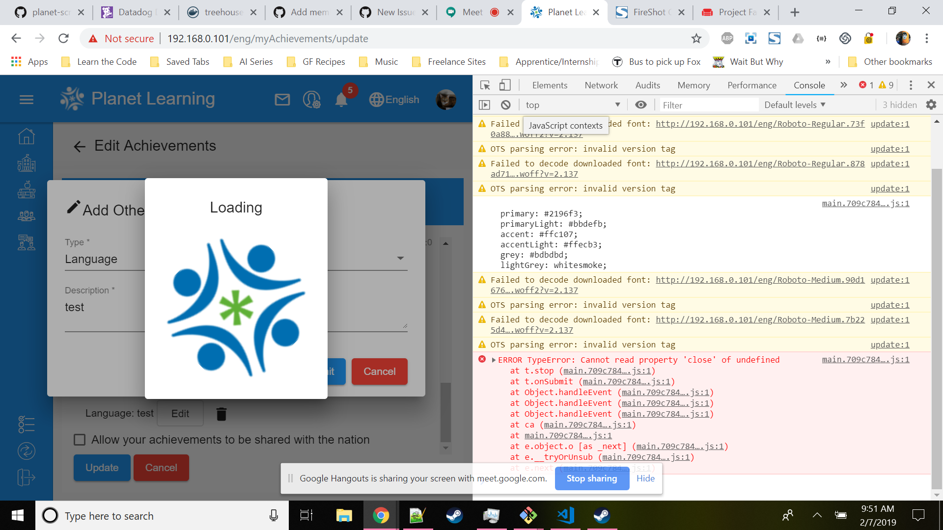Click the user avatar in header
Viewport: 943px width, 530px height.
[446, 100]
